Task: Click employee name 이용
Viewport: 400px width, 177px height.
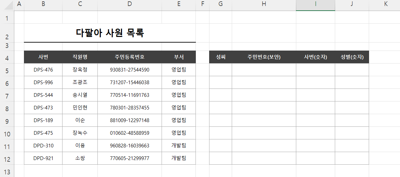Action: pos(80,146)
